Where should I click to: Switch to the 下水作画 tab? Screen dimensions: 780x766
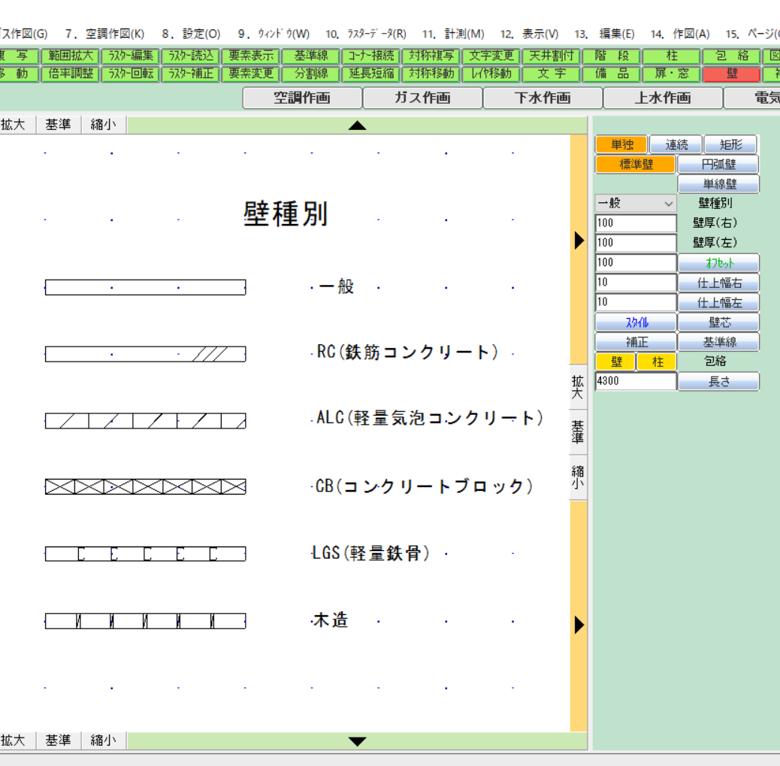pos(543,98)
